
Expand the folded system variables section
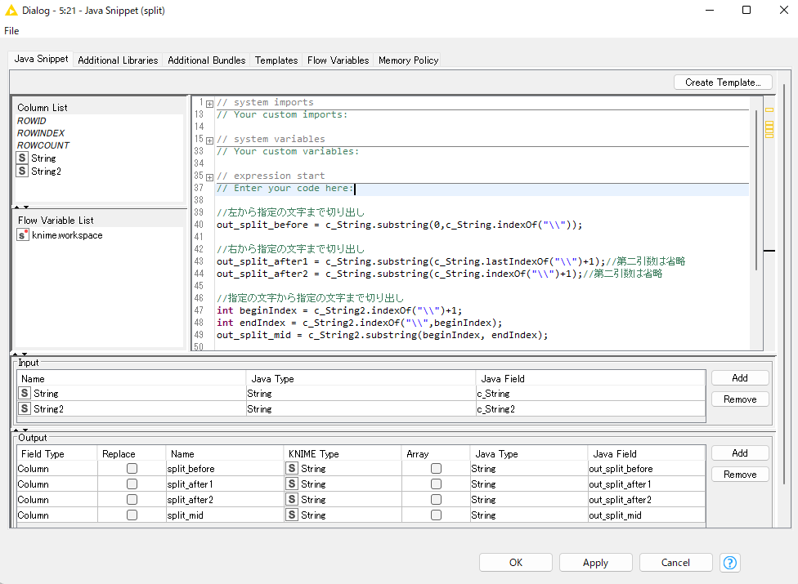click(210, 140)
